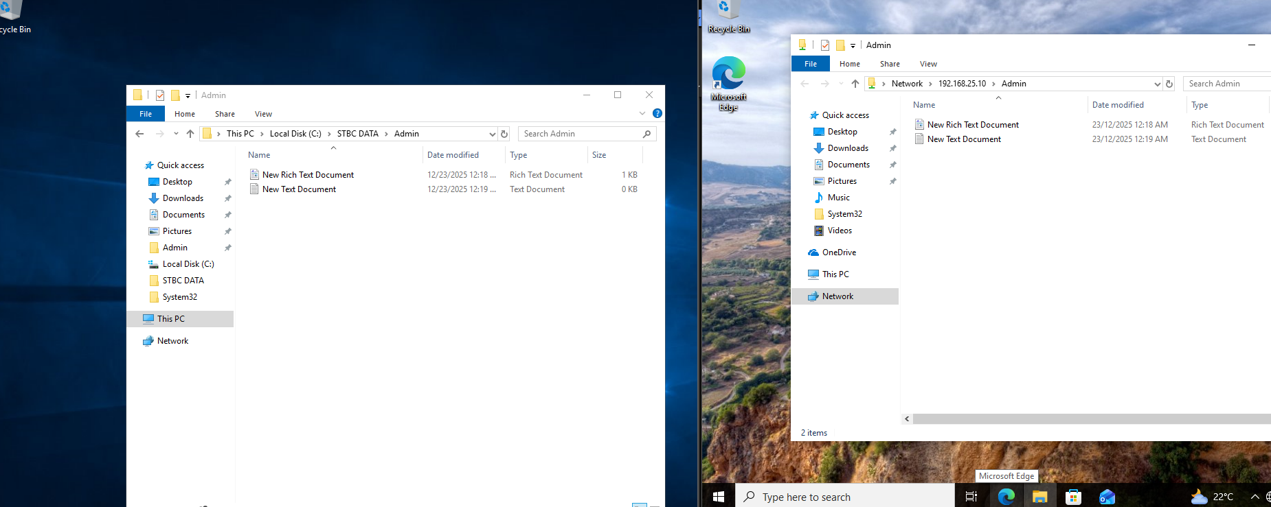This screenshot has width=1271, height=507.
Task: Launch Microsoft Edge from taskbar
Action: click(1006, 497)
